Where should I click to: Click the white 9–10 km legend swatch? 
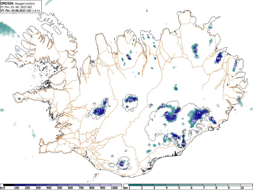pyautogui.click(x=234, y=185)
